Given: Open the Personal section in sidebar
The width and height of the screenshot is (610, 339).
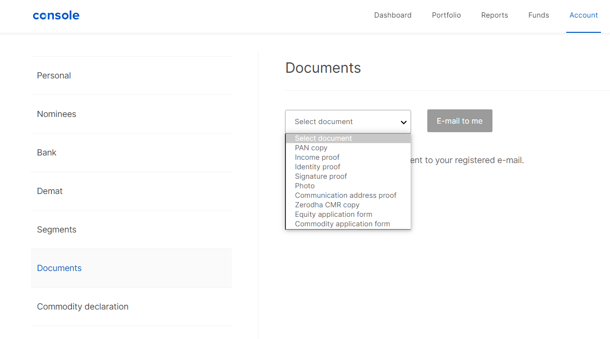Looking at the screenshot, I should click(x=54, y=76).
